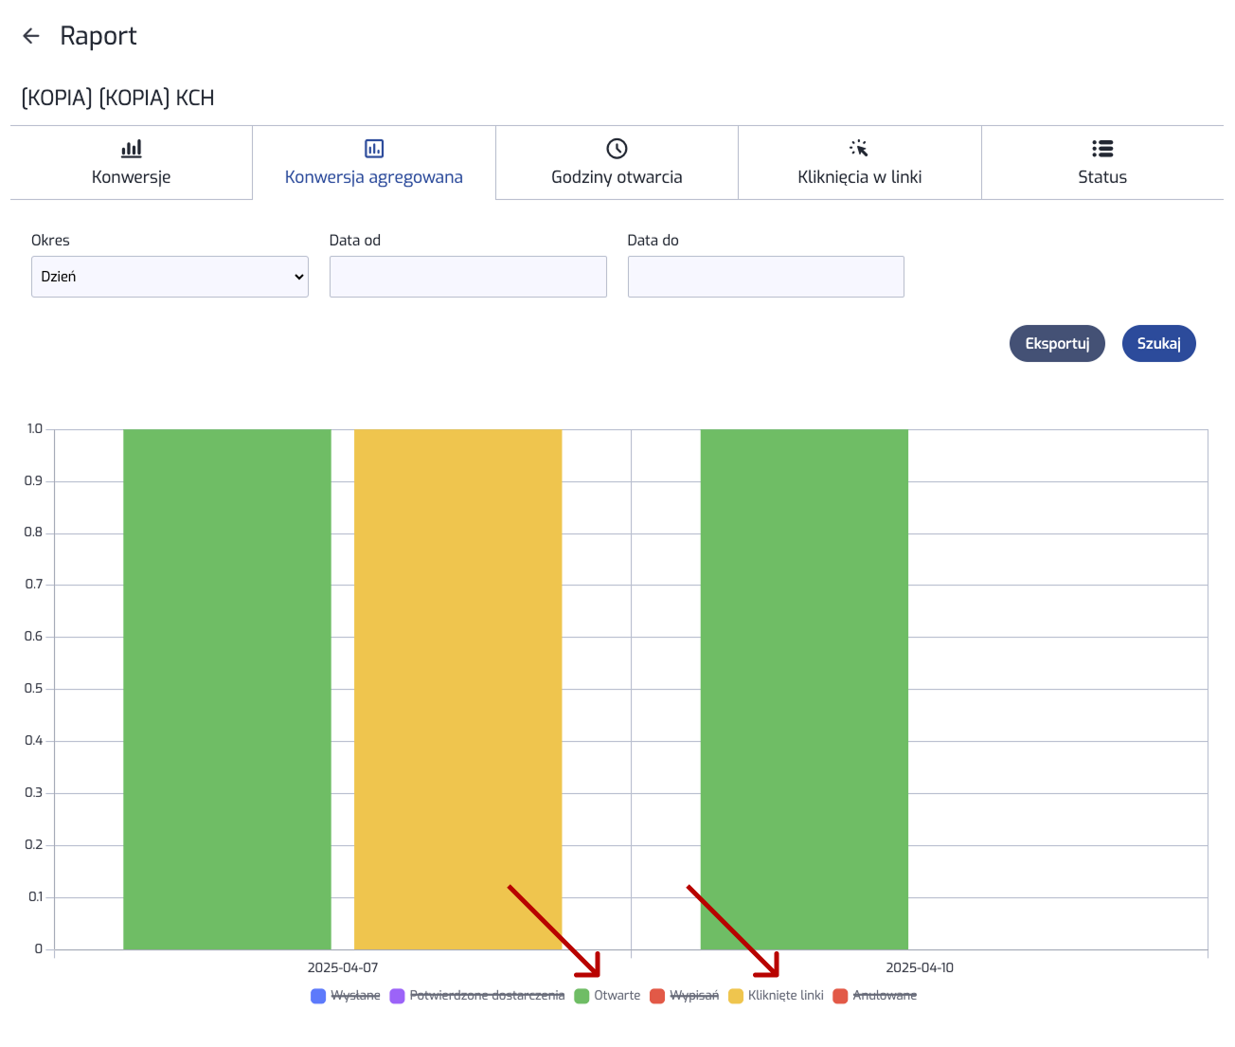Screen dimensions: 1235x1047
Task: Click the yellow Kliknięte linki legend swatch
Action: coord(736,996)
